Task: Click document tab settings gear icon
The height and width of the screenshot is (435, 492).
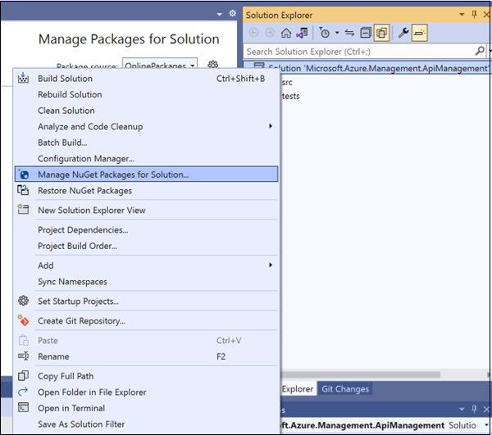Action: click(x=233, y=13)
